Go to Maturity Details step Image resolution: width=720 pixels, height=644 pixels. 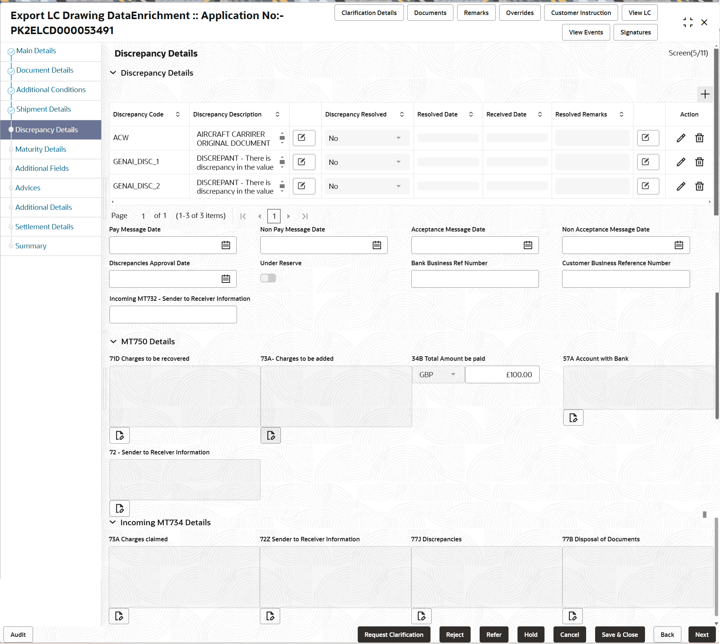pos(40,149)
